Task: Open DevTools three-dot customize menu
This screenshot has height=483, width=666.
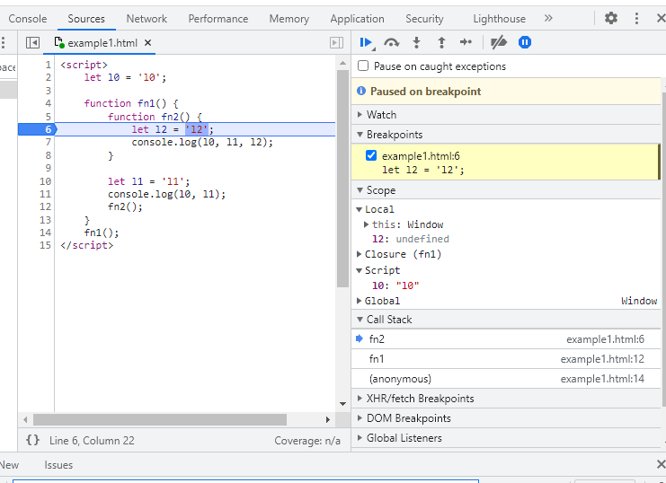Action: (x=636, y=18)
